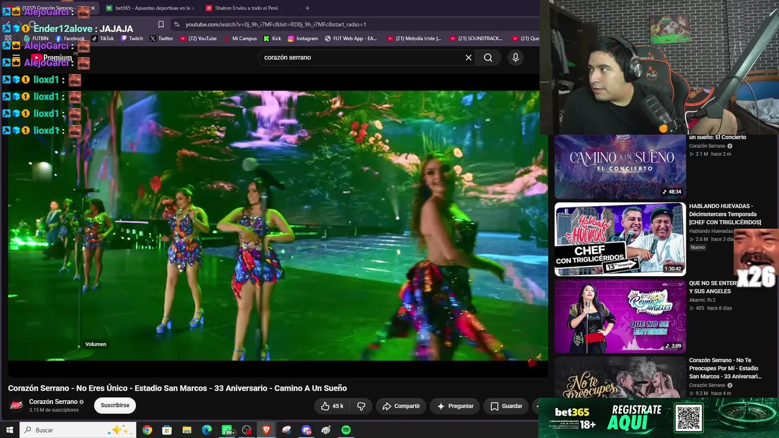The width and height of the screenshot is (779, 438).
Task: Open the Twitter bookmark
Action: click(x=161, y=38)
